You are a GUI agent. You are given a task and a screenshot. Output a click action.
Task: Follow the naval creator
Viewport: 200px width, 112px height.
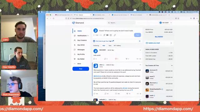point(151,78)
